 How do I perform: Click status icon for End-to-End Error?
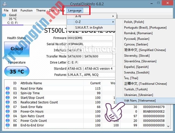8,125
